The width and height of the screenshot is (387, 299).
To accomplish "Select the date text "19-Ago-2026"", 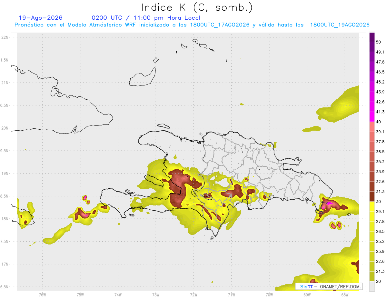I will coord(41,18).
